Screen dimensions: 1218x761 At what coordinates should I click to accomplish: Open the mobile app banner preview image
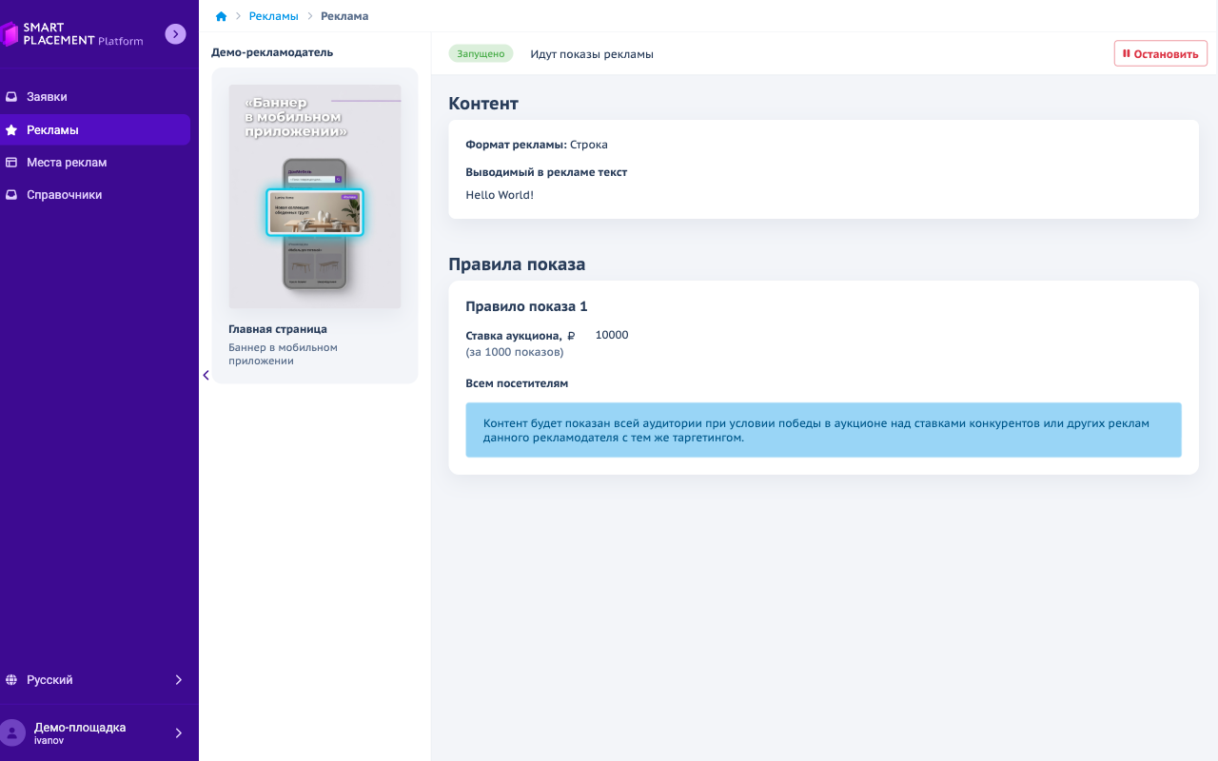pyautogui.click(x=315, y=196)
